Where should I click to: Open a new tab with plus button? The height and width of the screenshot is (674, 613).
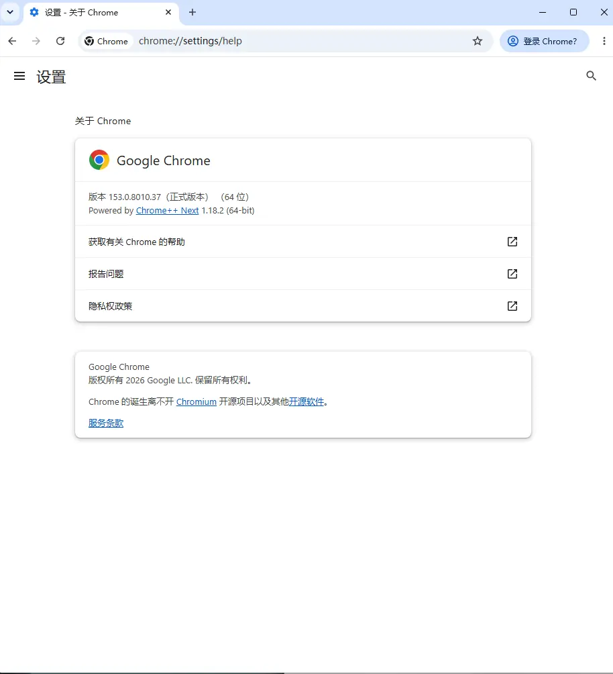pos(192,13)
